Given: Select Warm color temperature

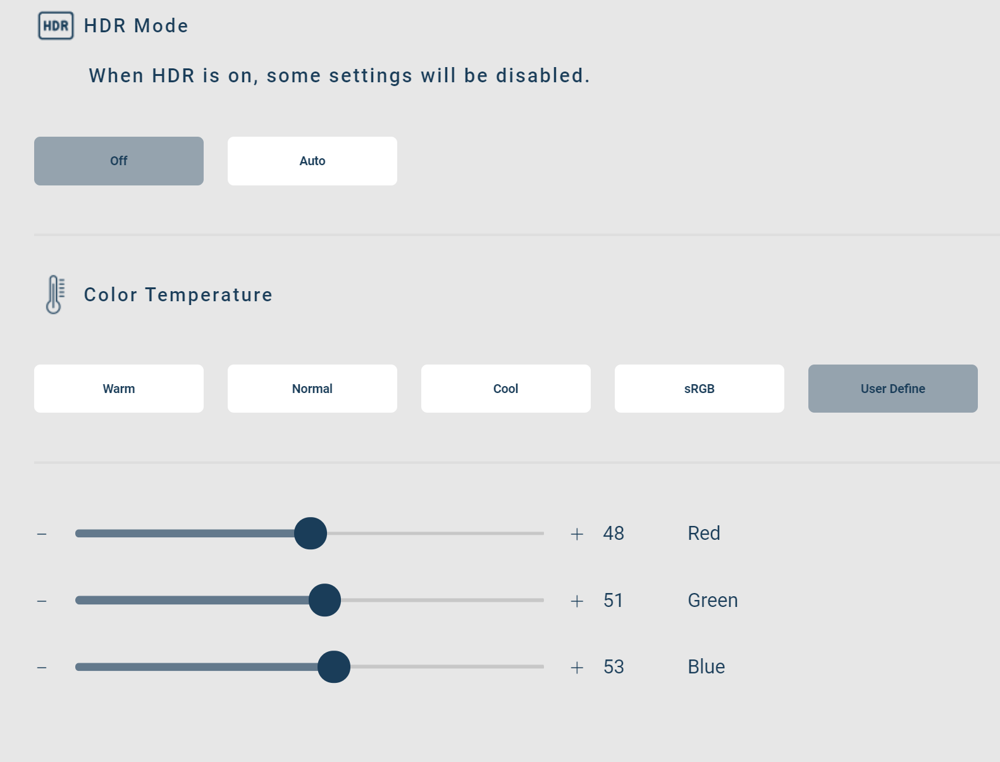Looking at the screenshot, I should click(119, 389).
